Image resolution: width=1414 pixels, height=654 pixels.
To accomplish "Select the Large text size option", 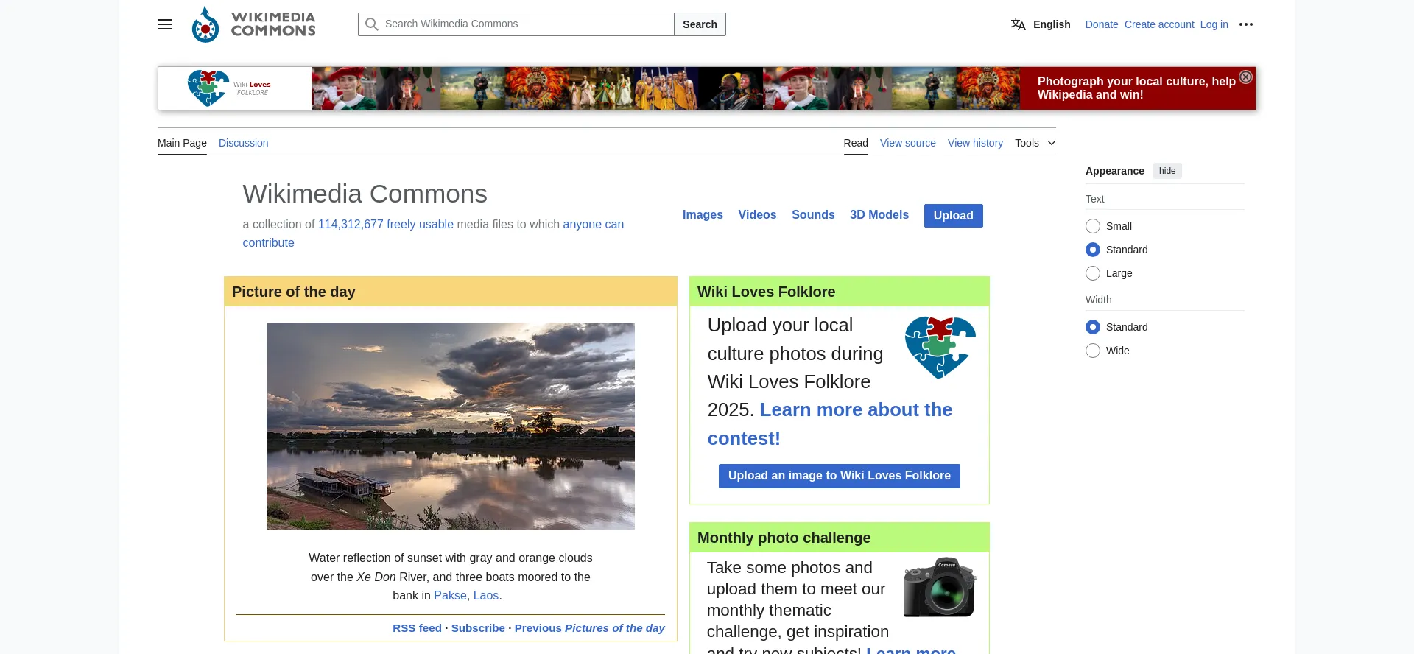I will click(1093, 273).
